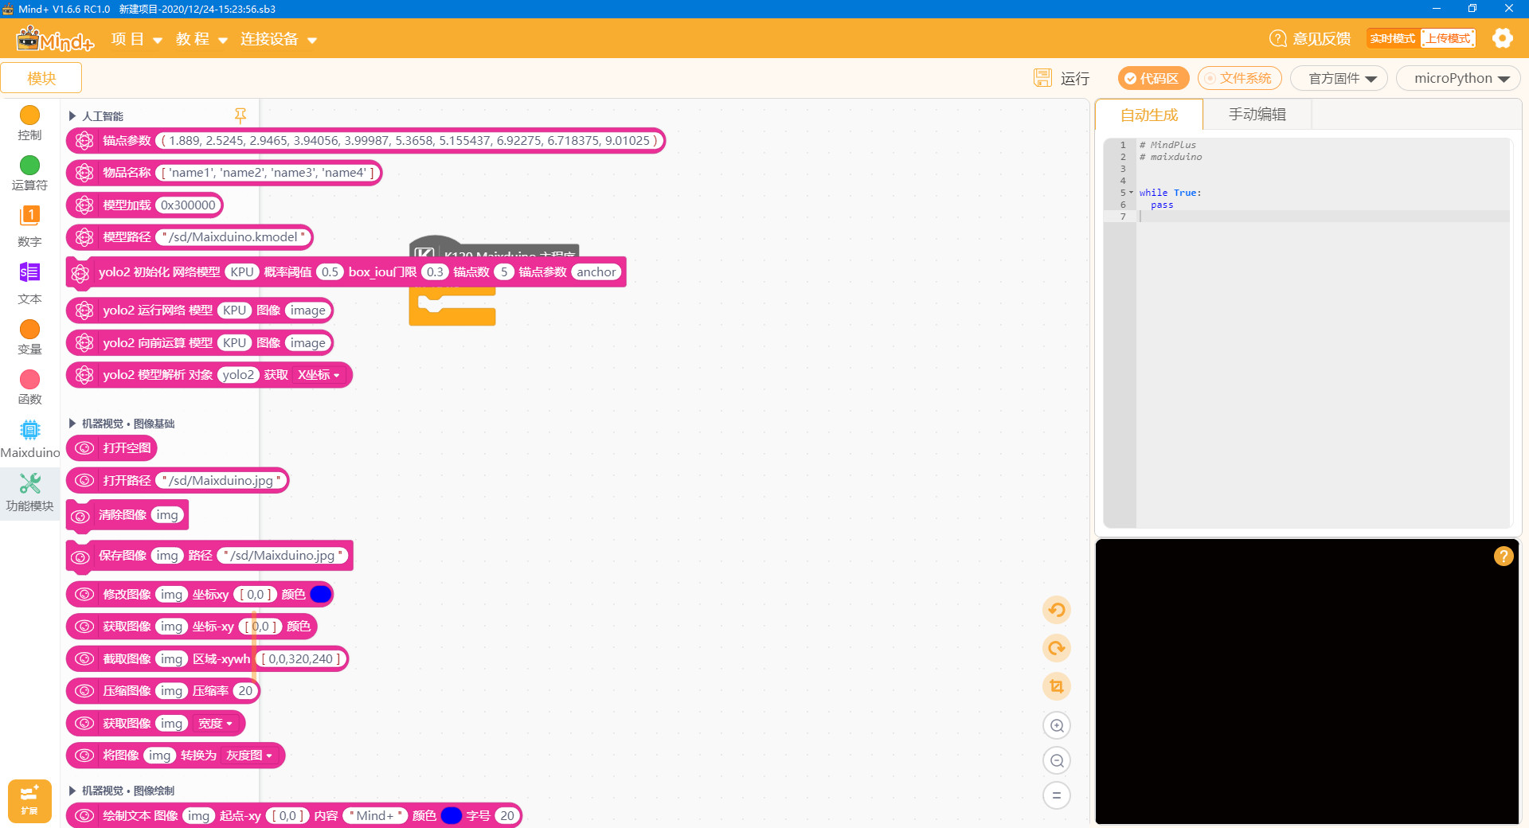
Task: Open settings gear in top bar
Action: [x=1502, y=38]
